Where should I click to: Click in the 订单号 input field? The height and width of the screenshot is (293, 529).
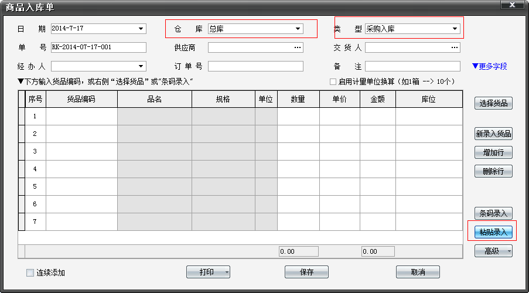point(255,66)
